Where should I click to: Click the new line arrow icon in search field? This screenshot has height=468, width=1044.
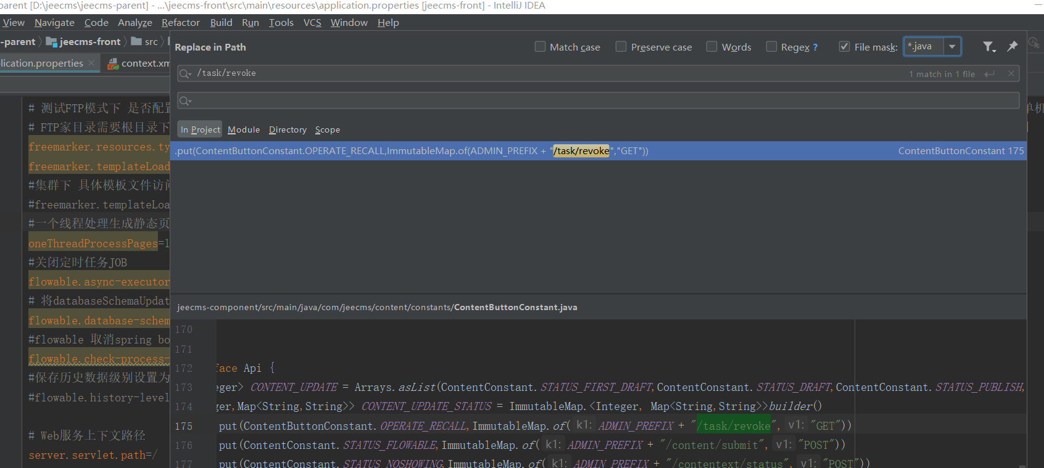click(990, 74)
